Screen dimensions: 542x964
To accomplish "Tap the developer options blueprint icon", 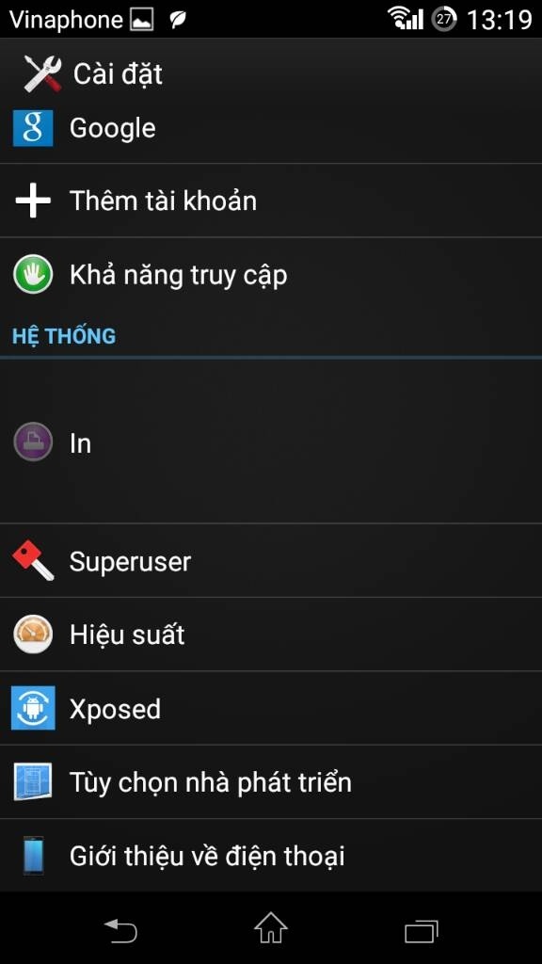I will tap(33, 782).
